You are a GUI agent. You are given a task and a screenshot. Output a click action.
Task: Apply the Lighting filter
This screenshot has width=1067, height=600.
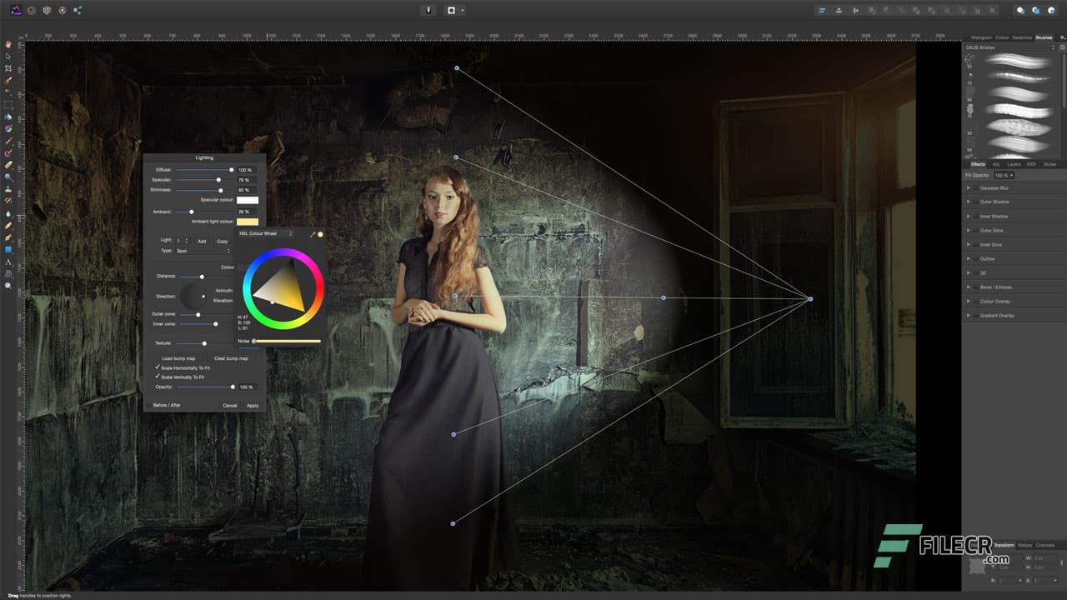pos(253,405)
